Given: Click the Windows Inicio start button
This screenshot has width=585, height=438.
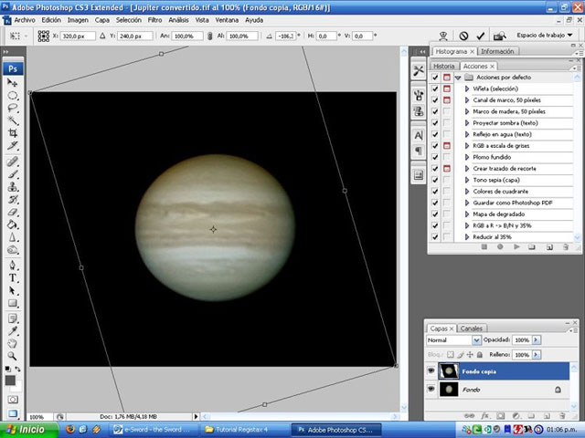Looking at the screenshot, I should [28, 430].
